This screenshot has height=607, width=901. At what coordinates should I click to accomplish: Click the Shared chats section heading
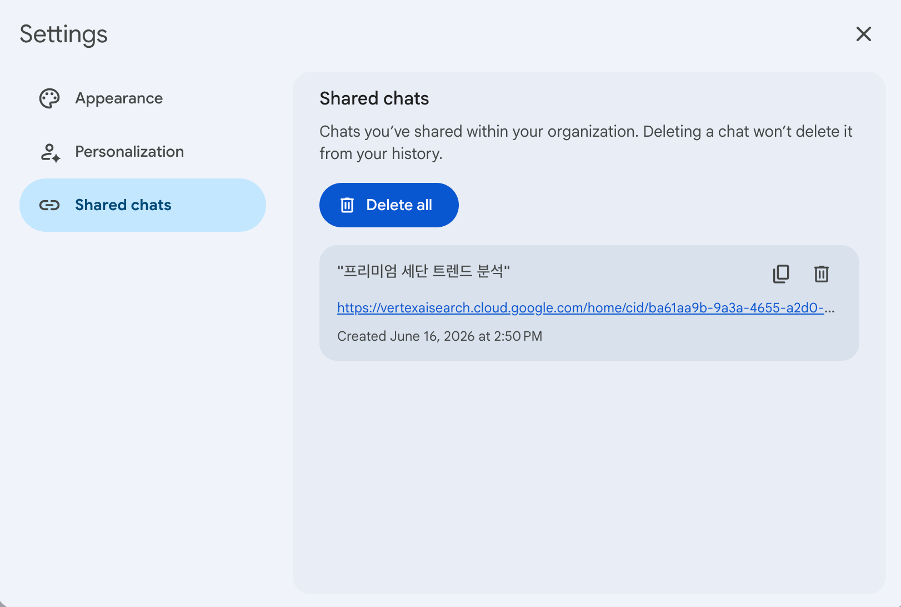pyautogui.click(x=374, y=98)
